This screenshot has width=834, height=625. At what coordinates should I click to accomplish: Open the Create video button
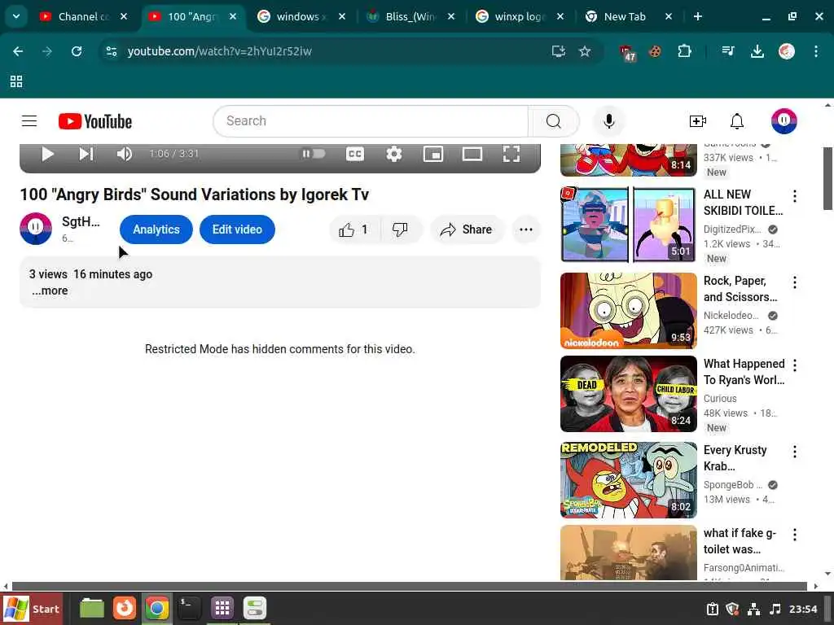tap(697, 121)
